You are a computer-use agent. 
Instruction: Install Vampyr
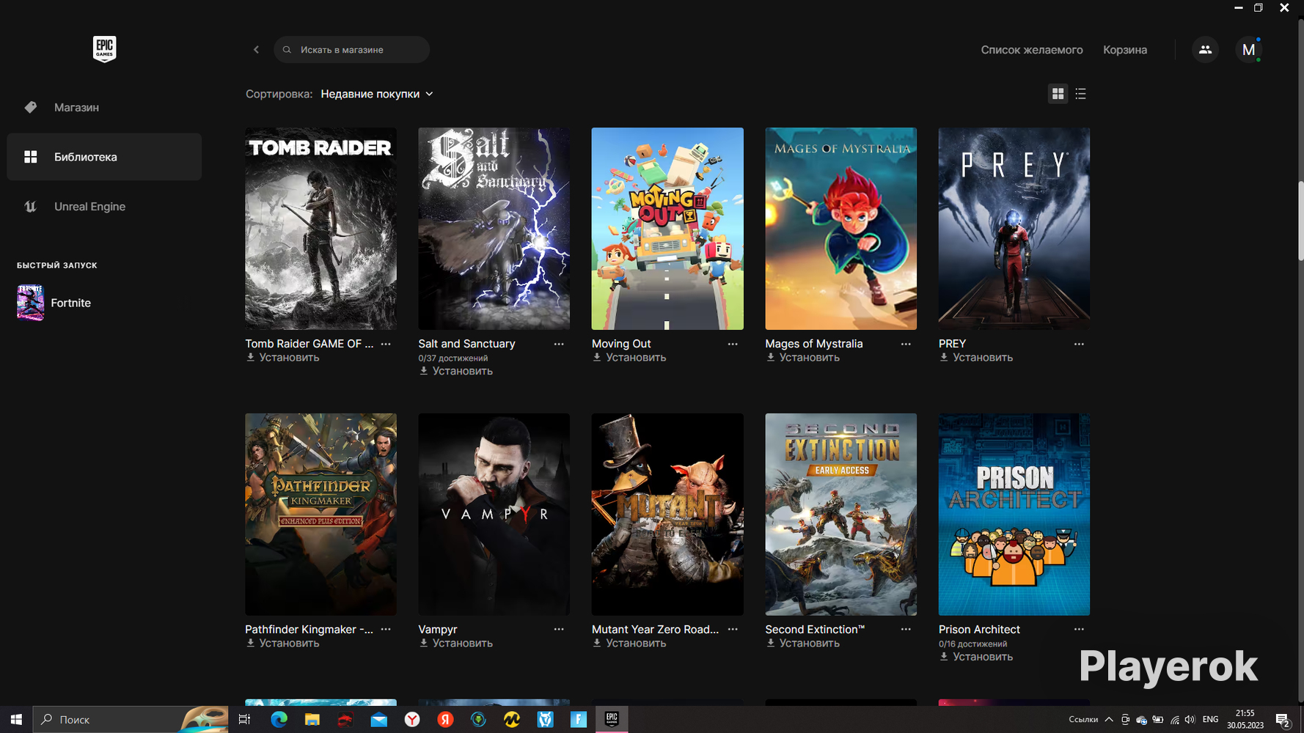(456, 643)
